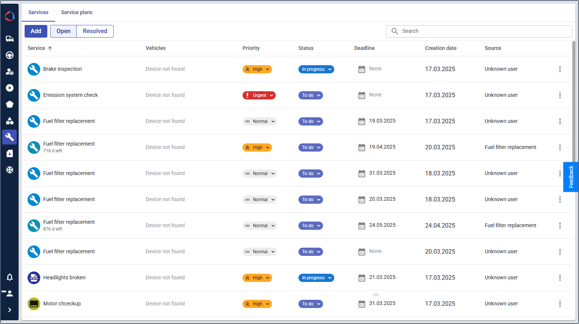This screenshot has height=324, width=579.
Task: Open status dropdown for Headlights broken
Action: pos(316,278)
